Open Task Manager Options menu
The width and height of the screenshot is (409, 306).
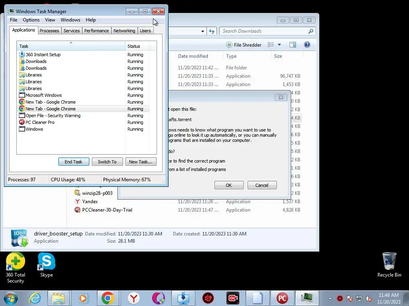(31, 20)
